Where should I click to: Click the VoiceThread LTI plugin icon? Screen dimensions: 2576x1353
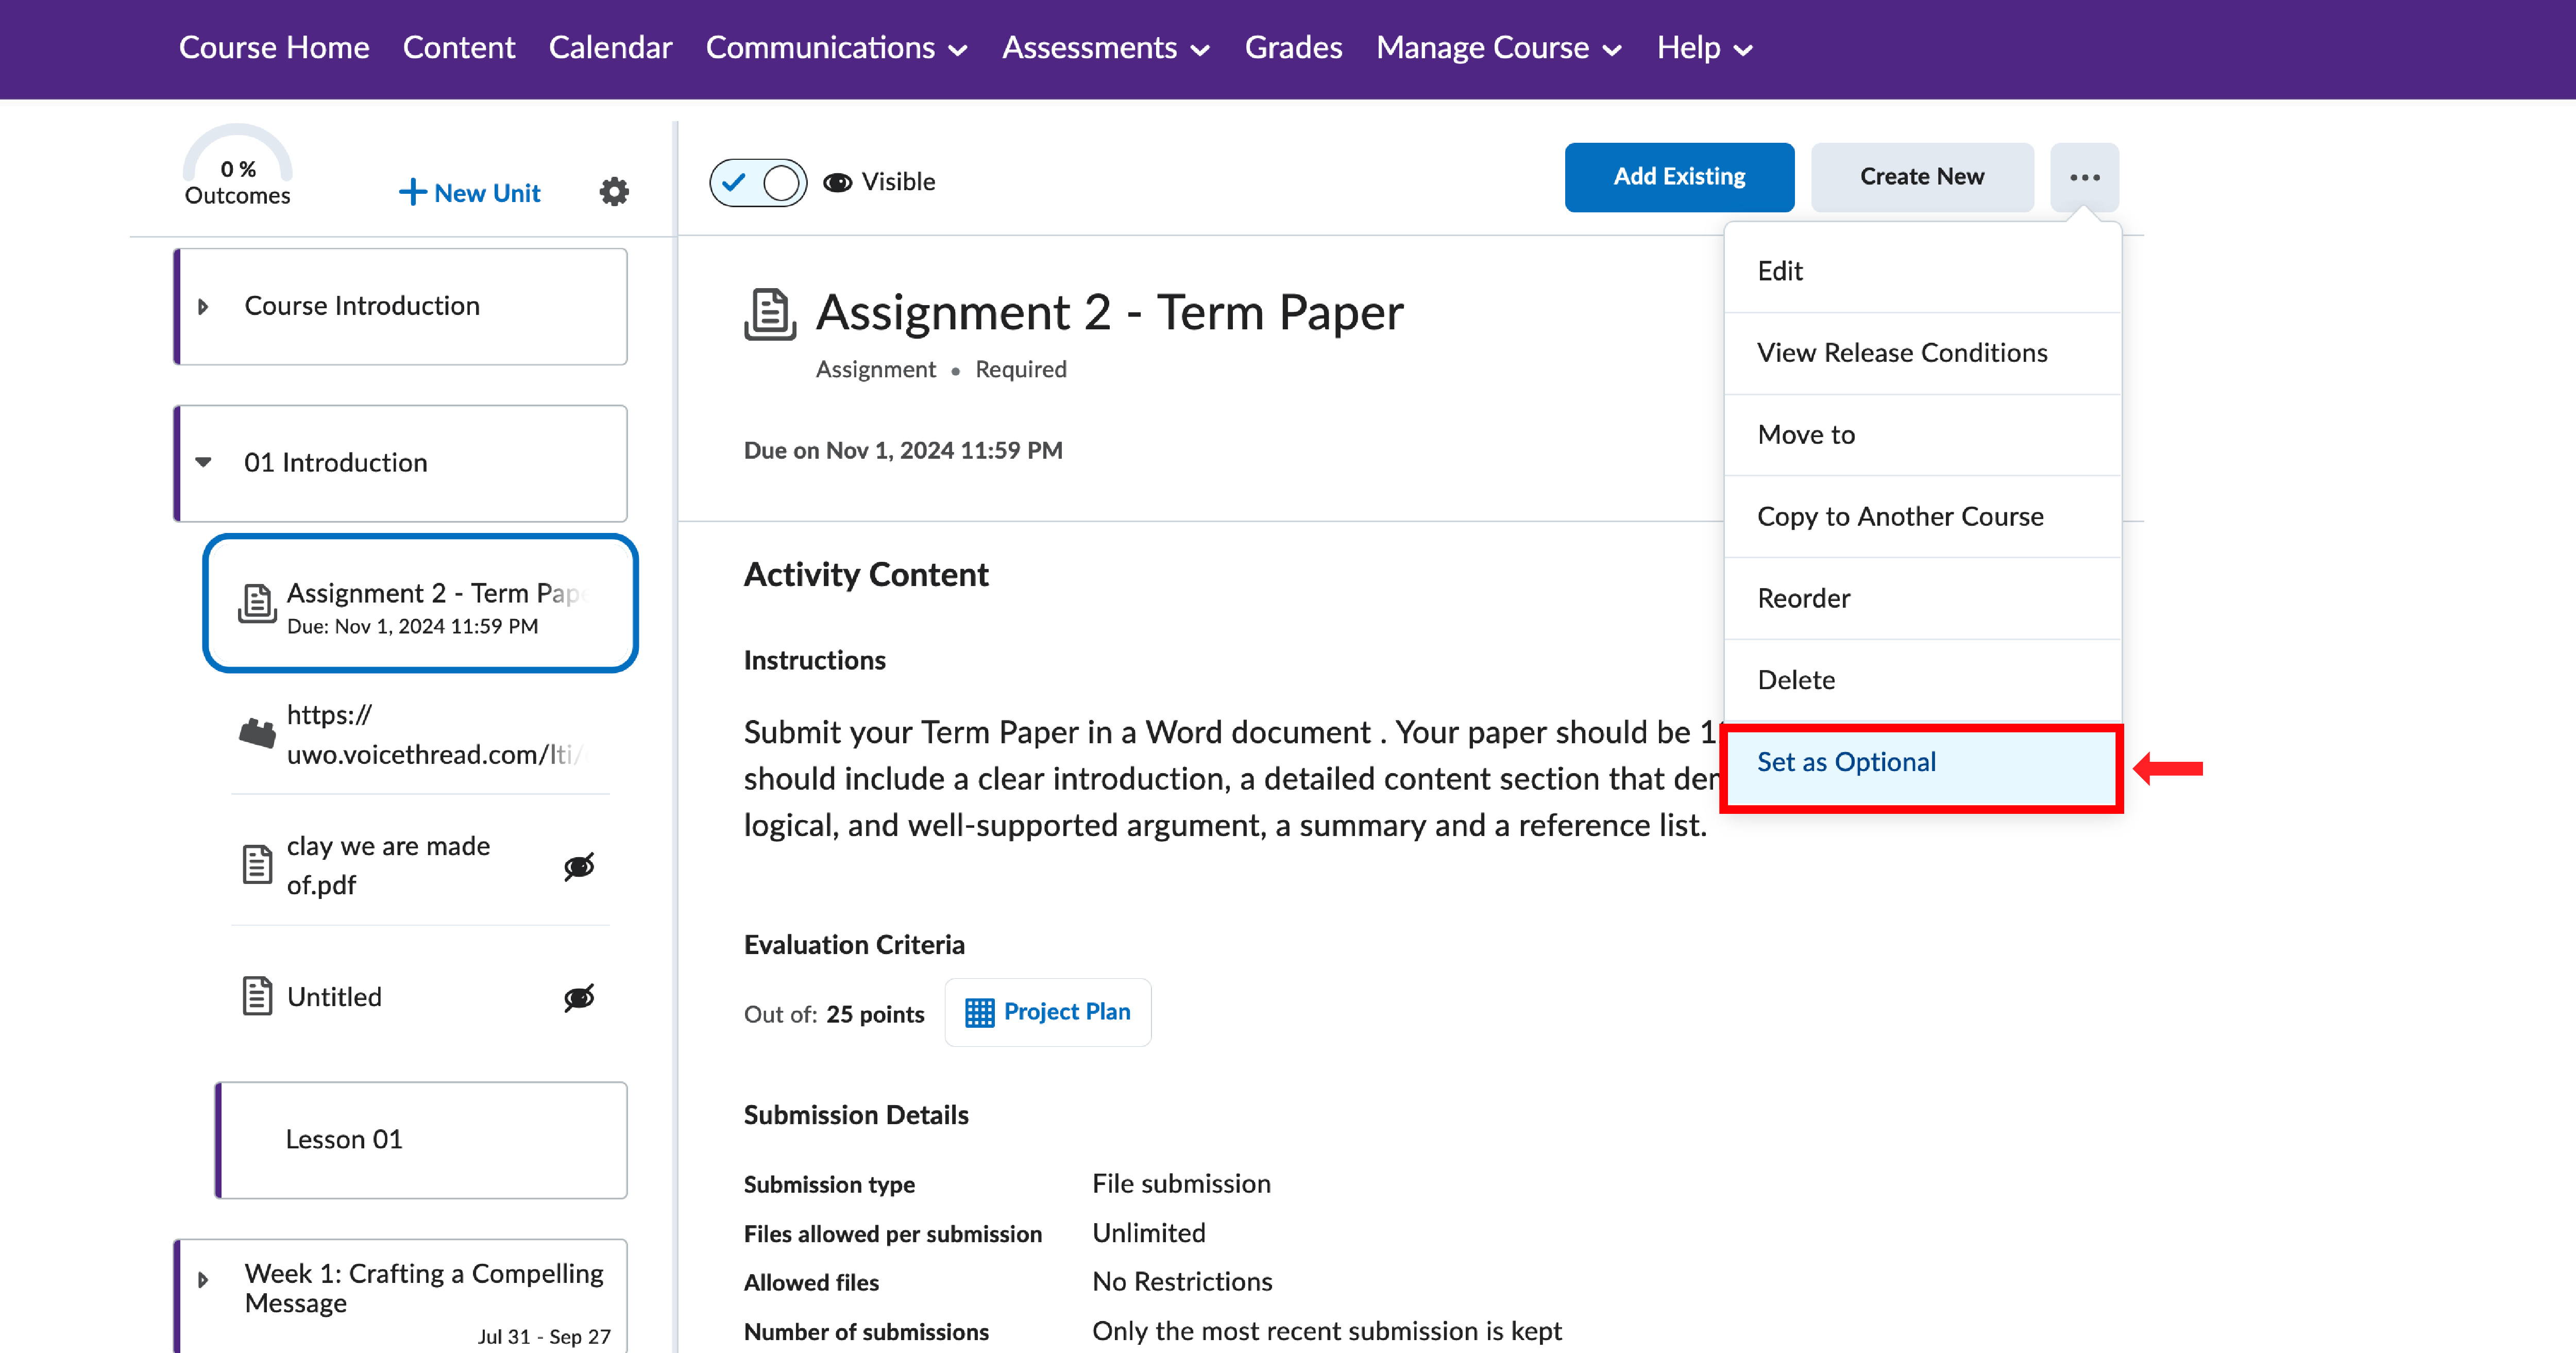(257, 733)
